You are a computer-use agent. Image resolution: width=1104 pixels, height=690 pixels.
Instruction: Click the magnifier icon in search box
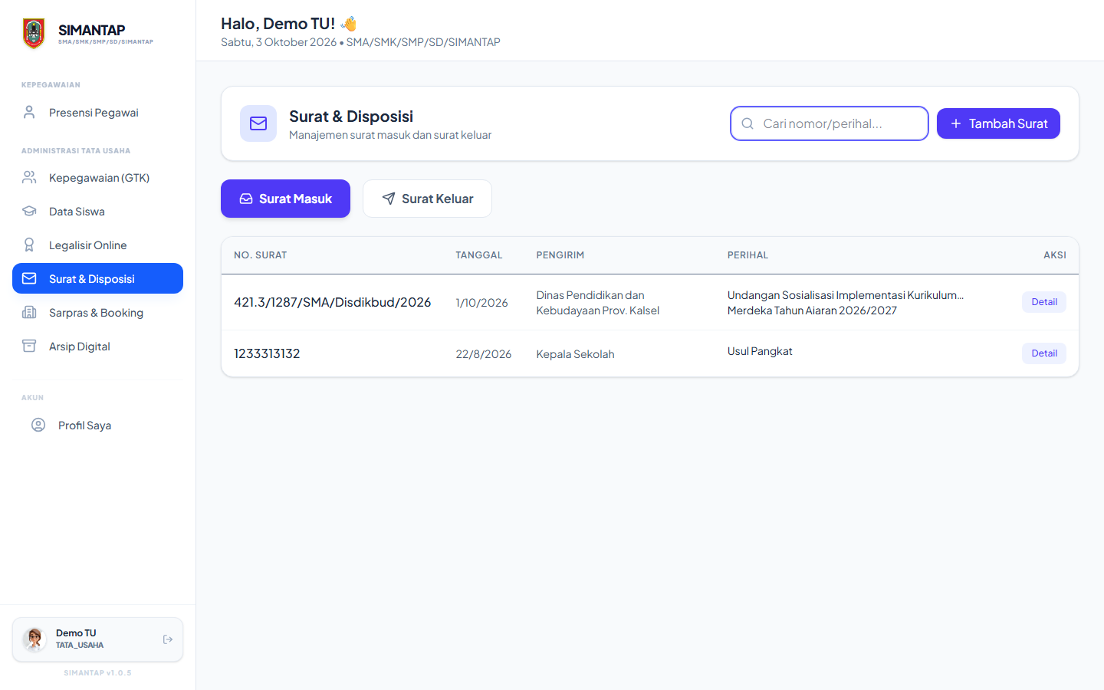pos(747,123)
